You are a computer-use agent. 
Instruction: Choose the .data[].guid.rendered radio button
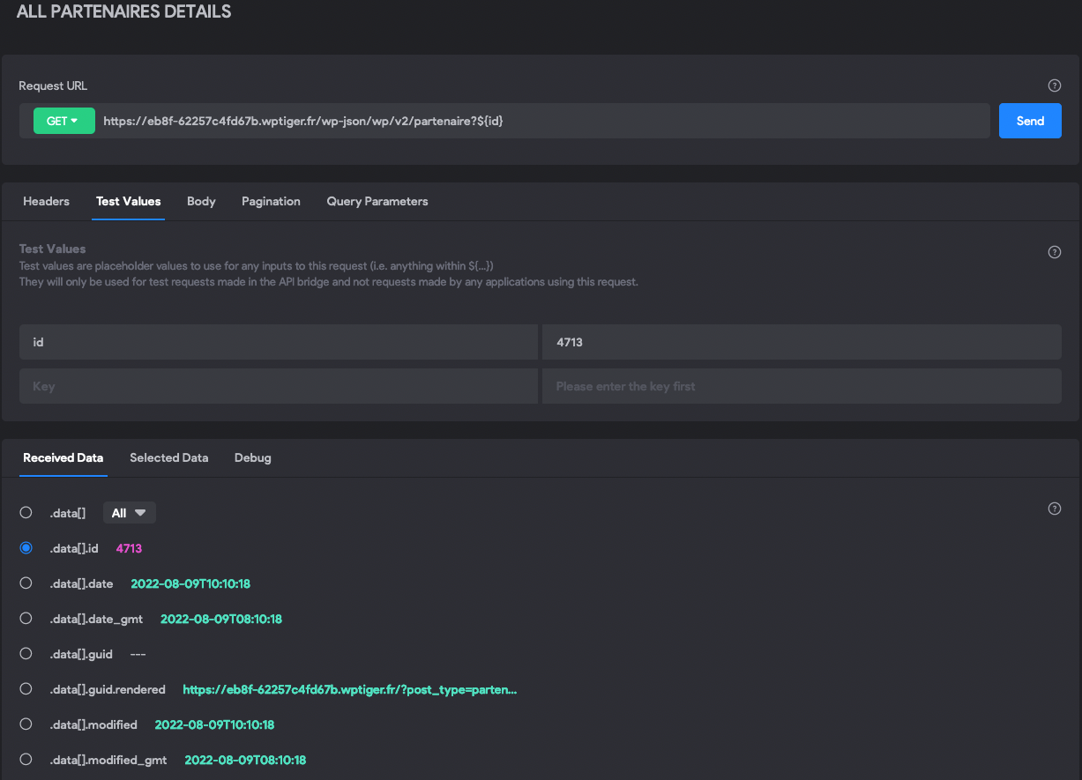(x=26, y=689)
